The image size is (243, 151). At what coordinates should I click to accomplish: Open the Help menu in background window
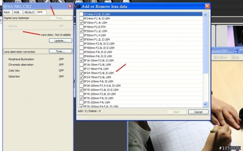[235, 57]
